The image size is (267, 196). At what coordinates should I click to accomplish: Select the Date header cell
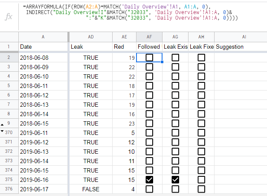click(x=43, y=47)
